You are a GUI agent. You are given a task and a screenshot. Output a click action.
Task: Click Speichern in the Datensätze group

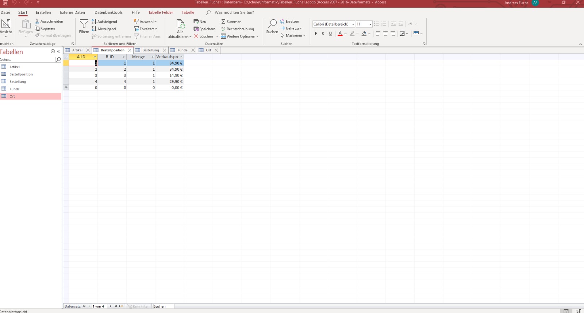coord(204,29)
